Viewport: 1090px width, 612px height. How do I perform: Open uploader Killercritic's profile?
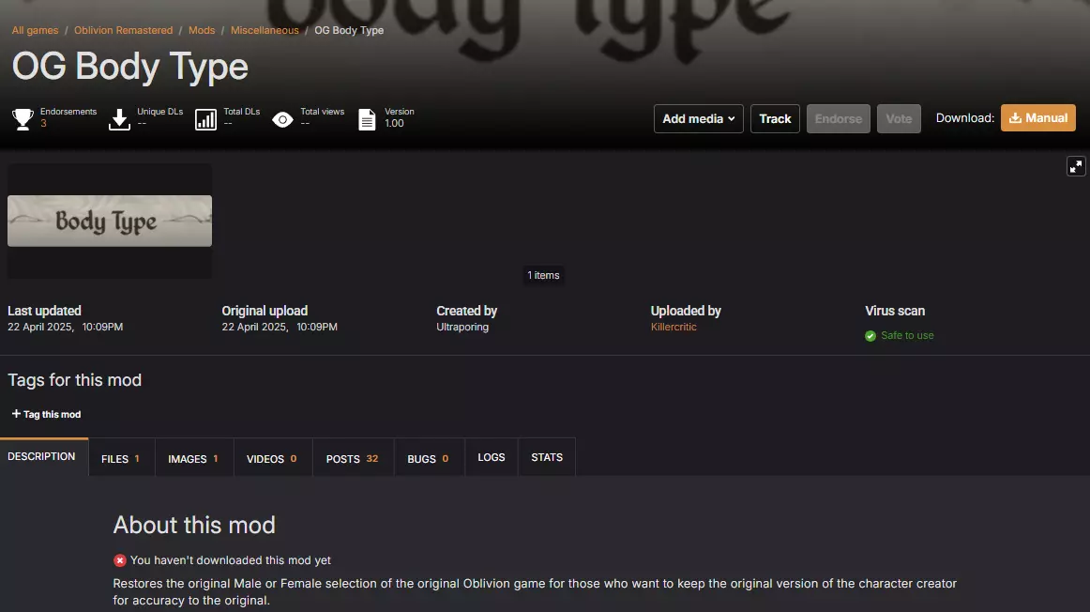[674, 327]
